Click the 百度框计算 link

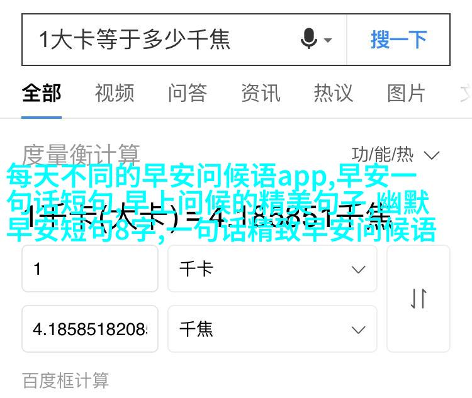click(x=65, y=380)
